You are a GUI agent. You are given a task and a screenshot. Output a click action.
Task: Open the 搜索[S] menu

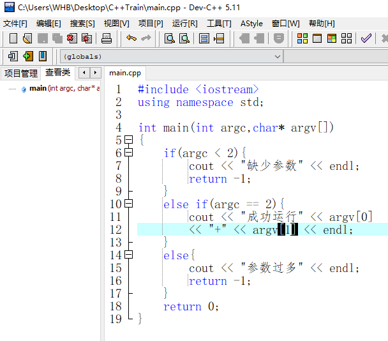(82, 24)
